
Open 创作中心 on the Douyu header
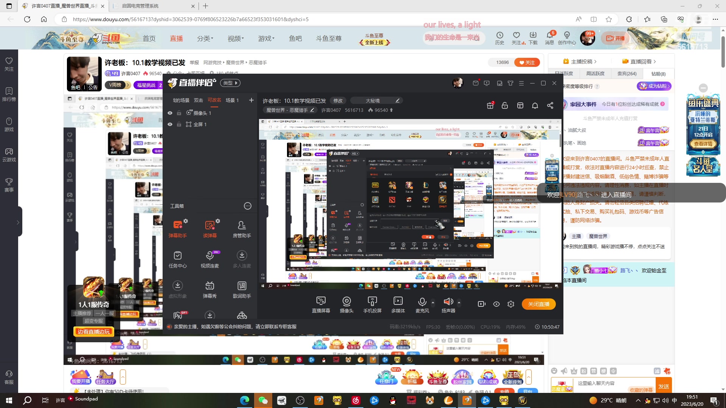coord(567,38)
